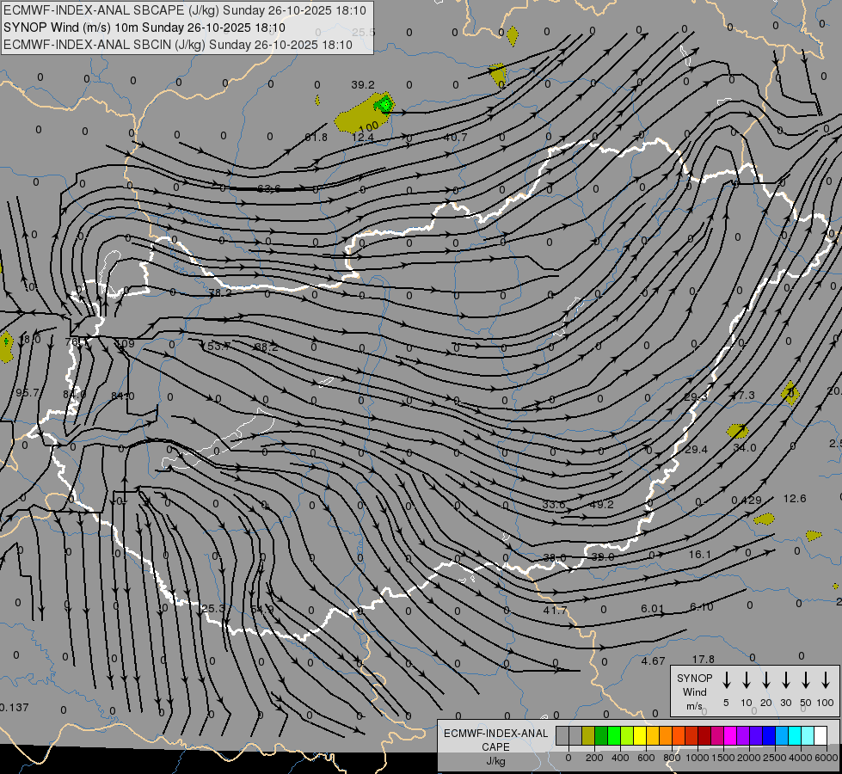Click the '39.2' value on the map
This screenshot has width=842, height=774.
363,85
